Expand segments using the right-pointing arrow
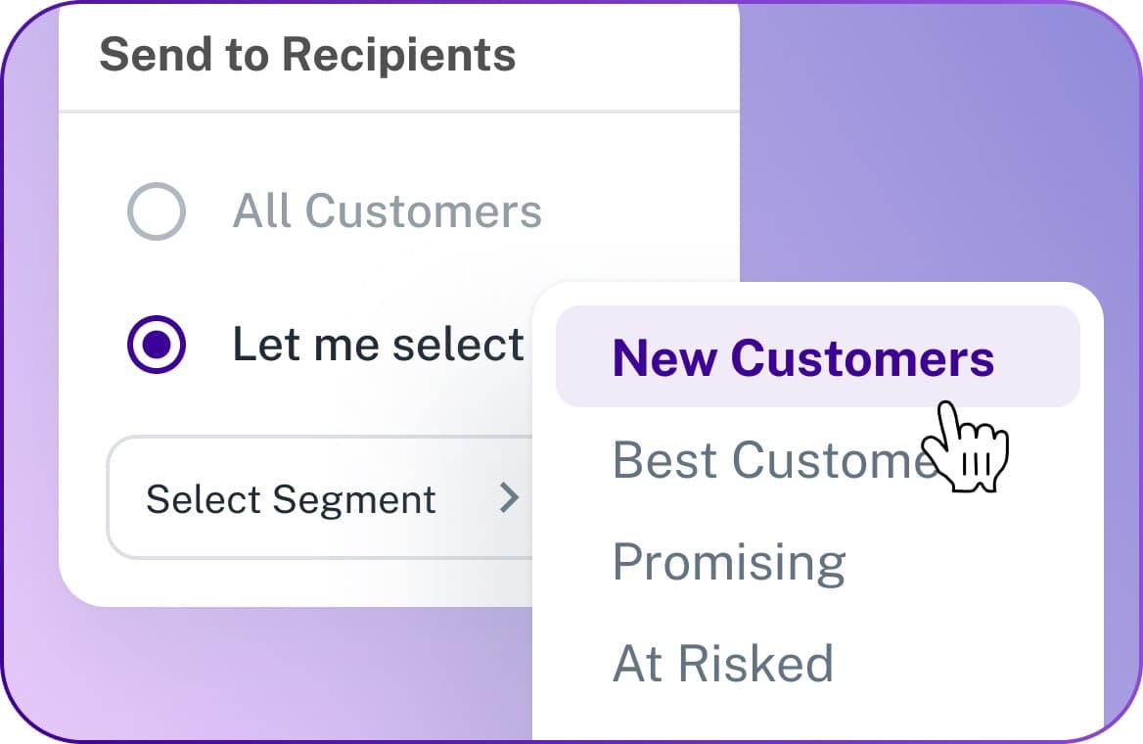Image resolution: width=1143 pixels, height=744 pixels. [509, 498]
